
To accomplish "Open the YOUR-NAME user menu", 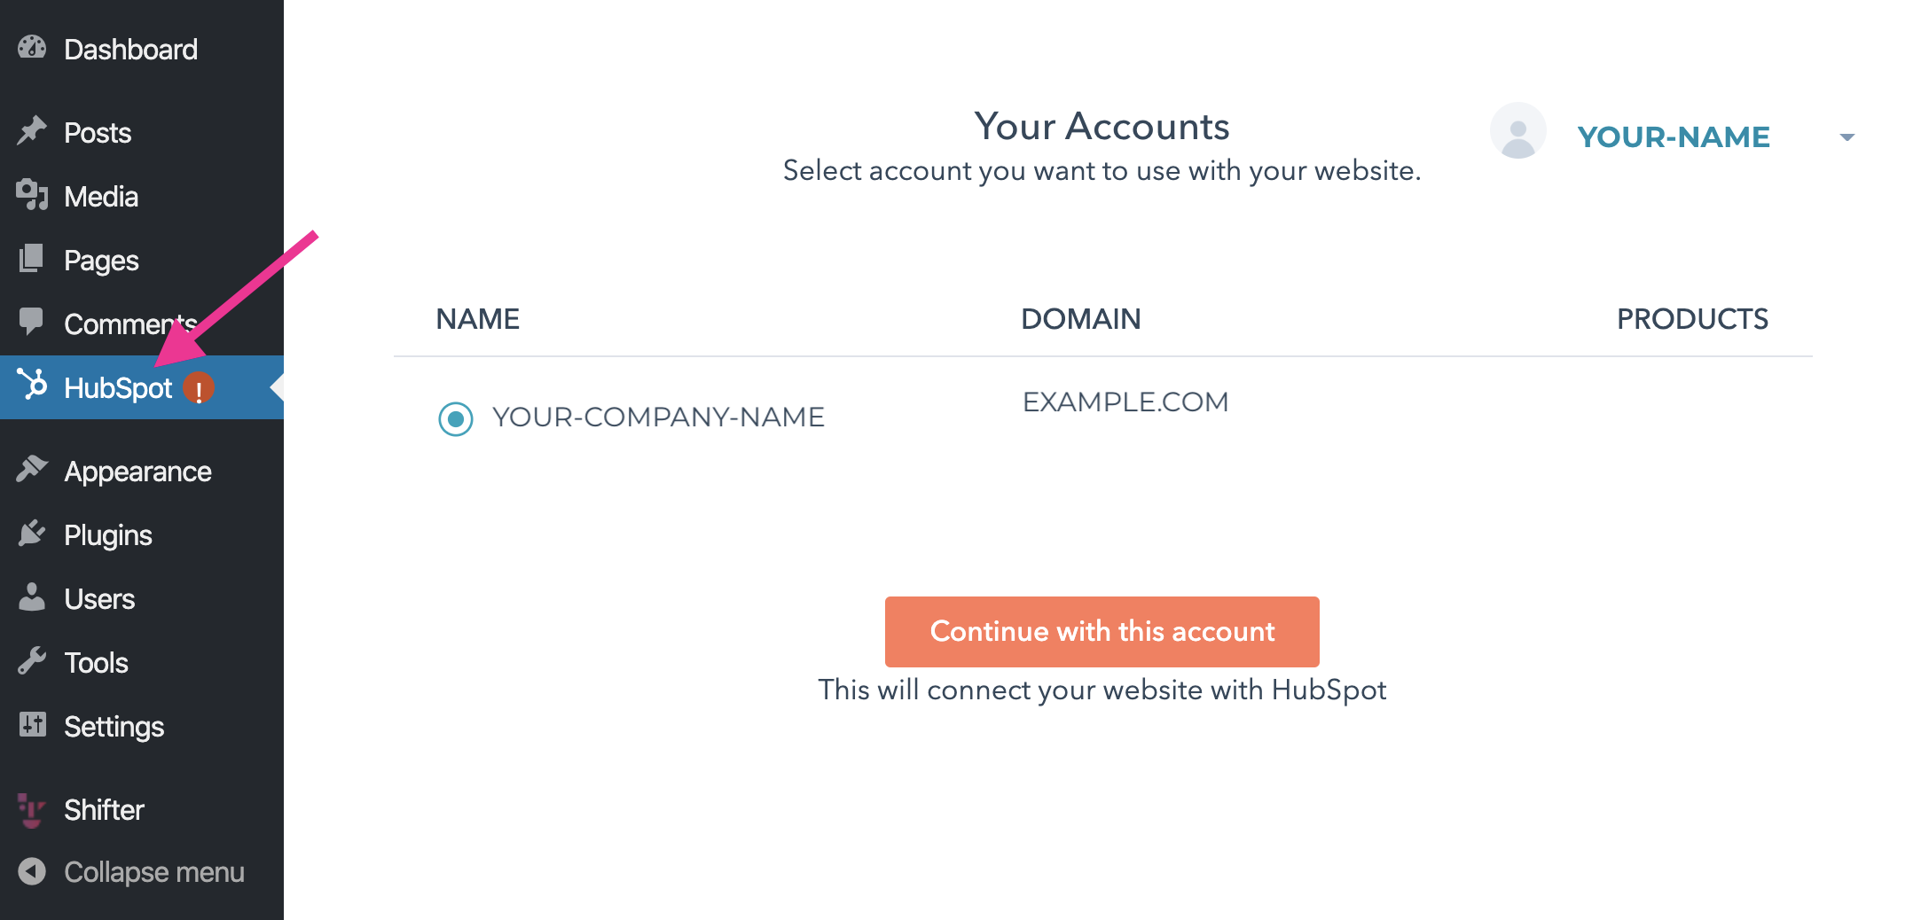I will [1674, 136].
